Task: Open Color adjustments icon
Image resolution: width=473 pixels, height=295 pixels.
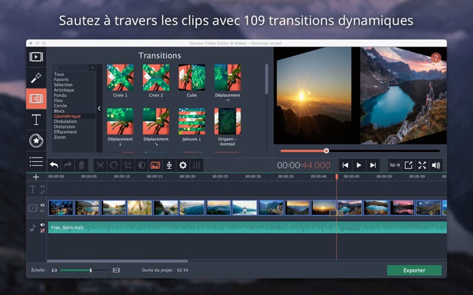Action: point(141,165)
